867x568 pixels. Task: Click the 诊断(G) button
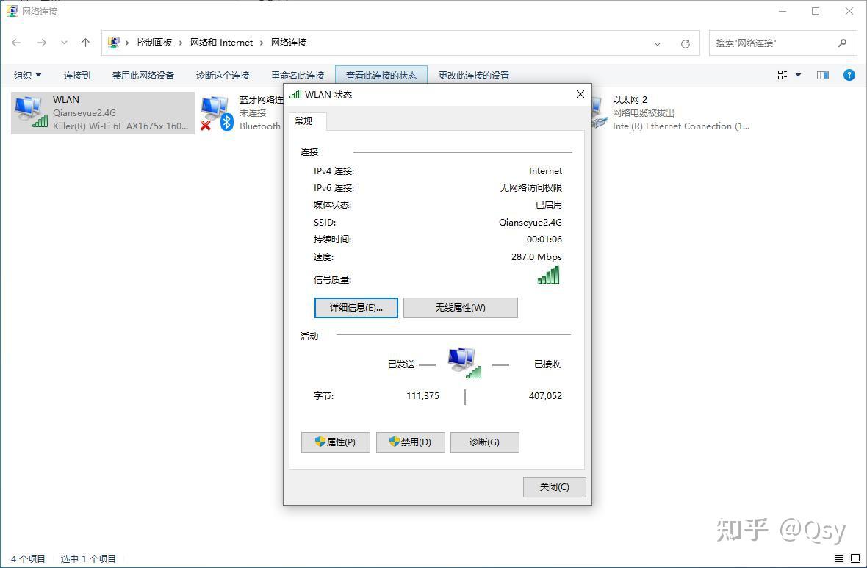tap(484, 442)
